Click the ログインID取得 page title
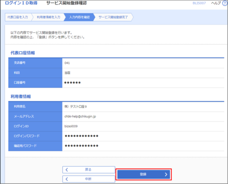 21,3
